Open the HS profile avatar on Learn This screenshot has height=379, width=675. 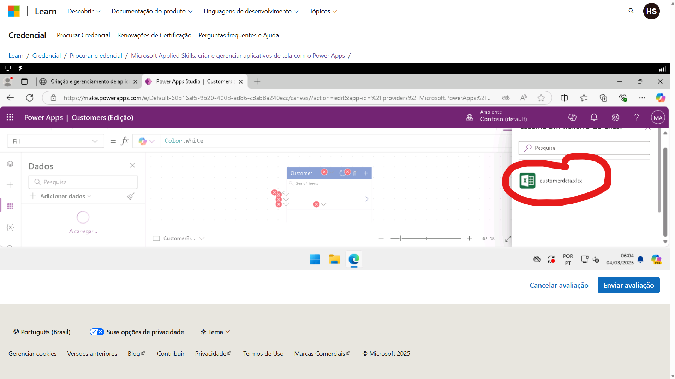(x=651, y=11)
